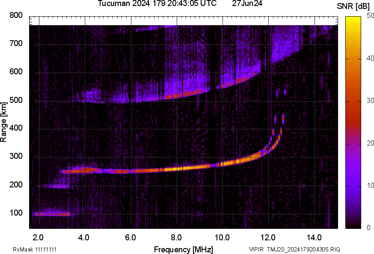Click the 14.0 frequency tick label

(x=315, y=237)
